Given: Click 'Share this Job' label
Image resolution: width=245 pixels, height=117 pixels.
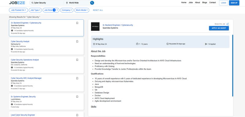Looking at the screenshot, I should tap(220, 24).
